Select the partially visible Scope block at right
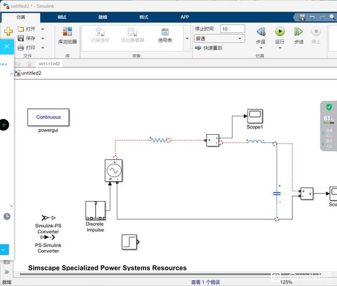Screen dimensions: 337x286 [x=334, y=194]
